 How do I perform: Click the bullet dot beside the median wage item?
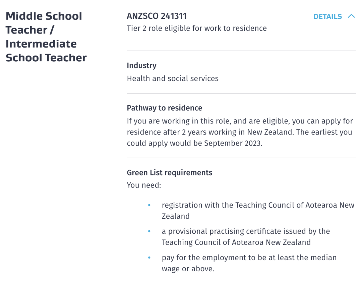point(149,258)
